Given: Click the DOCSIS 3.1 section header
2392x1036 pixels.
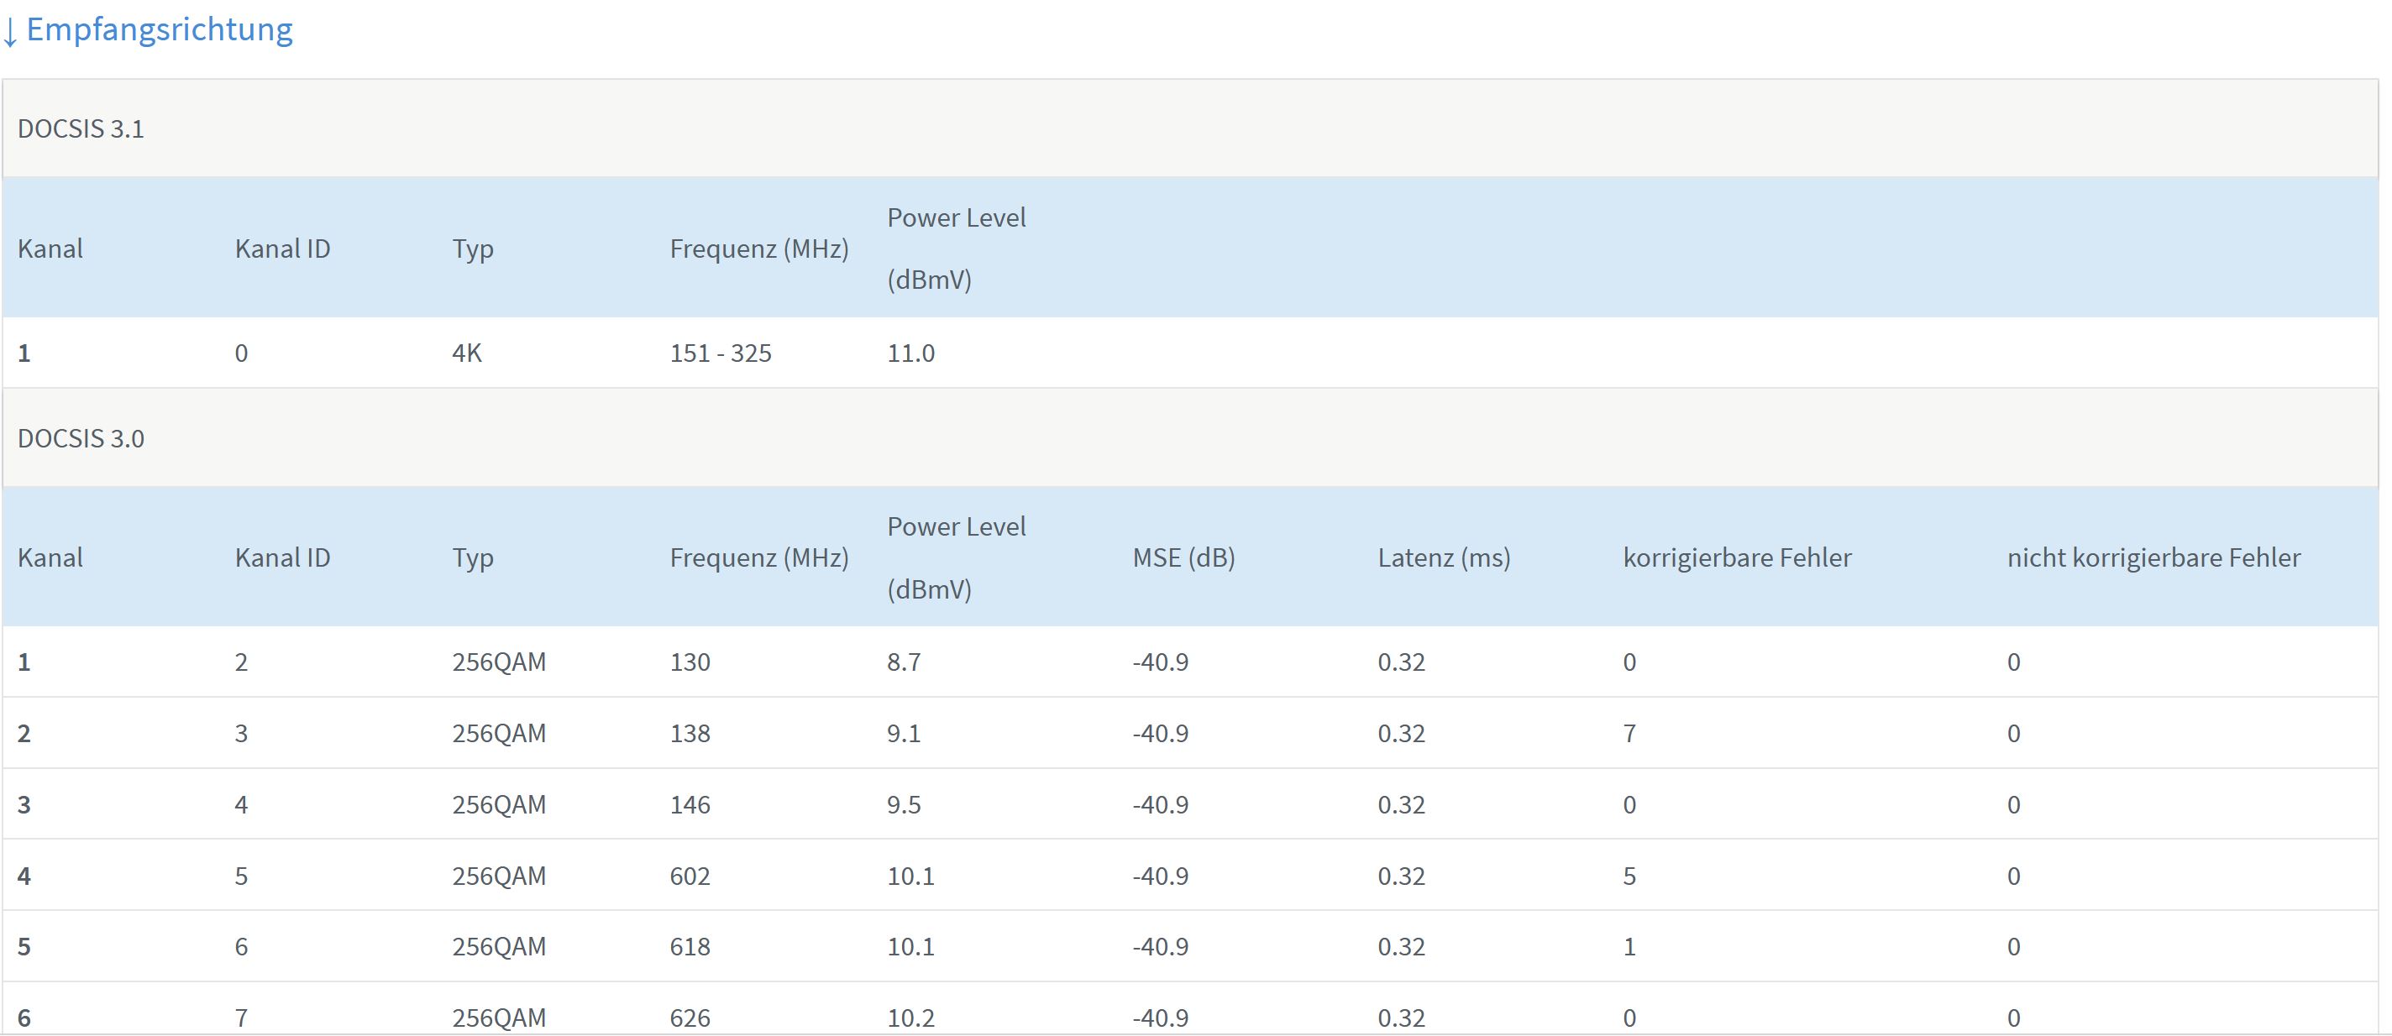Looking at the screenshot, I should pyautogui.click(x=81, y=129).
